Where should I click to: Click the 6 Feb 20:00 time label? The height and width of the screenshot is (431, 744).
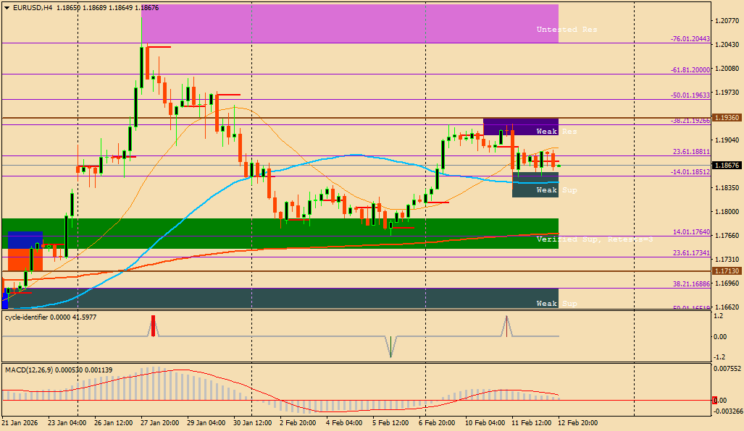437,422
